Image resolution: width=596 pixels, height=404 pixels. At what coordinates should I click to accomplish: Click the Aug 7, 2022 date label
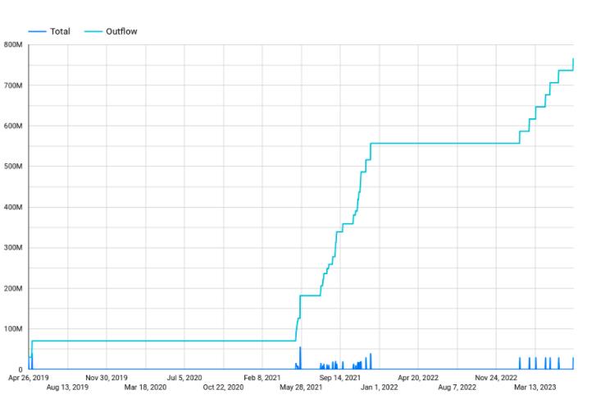point(457,388)
